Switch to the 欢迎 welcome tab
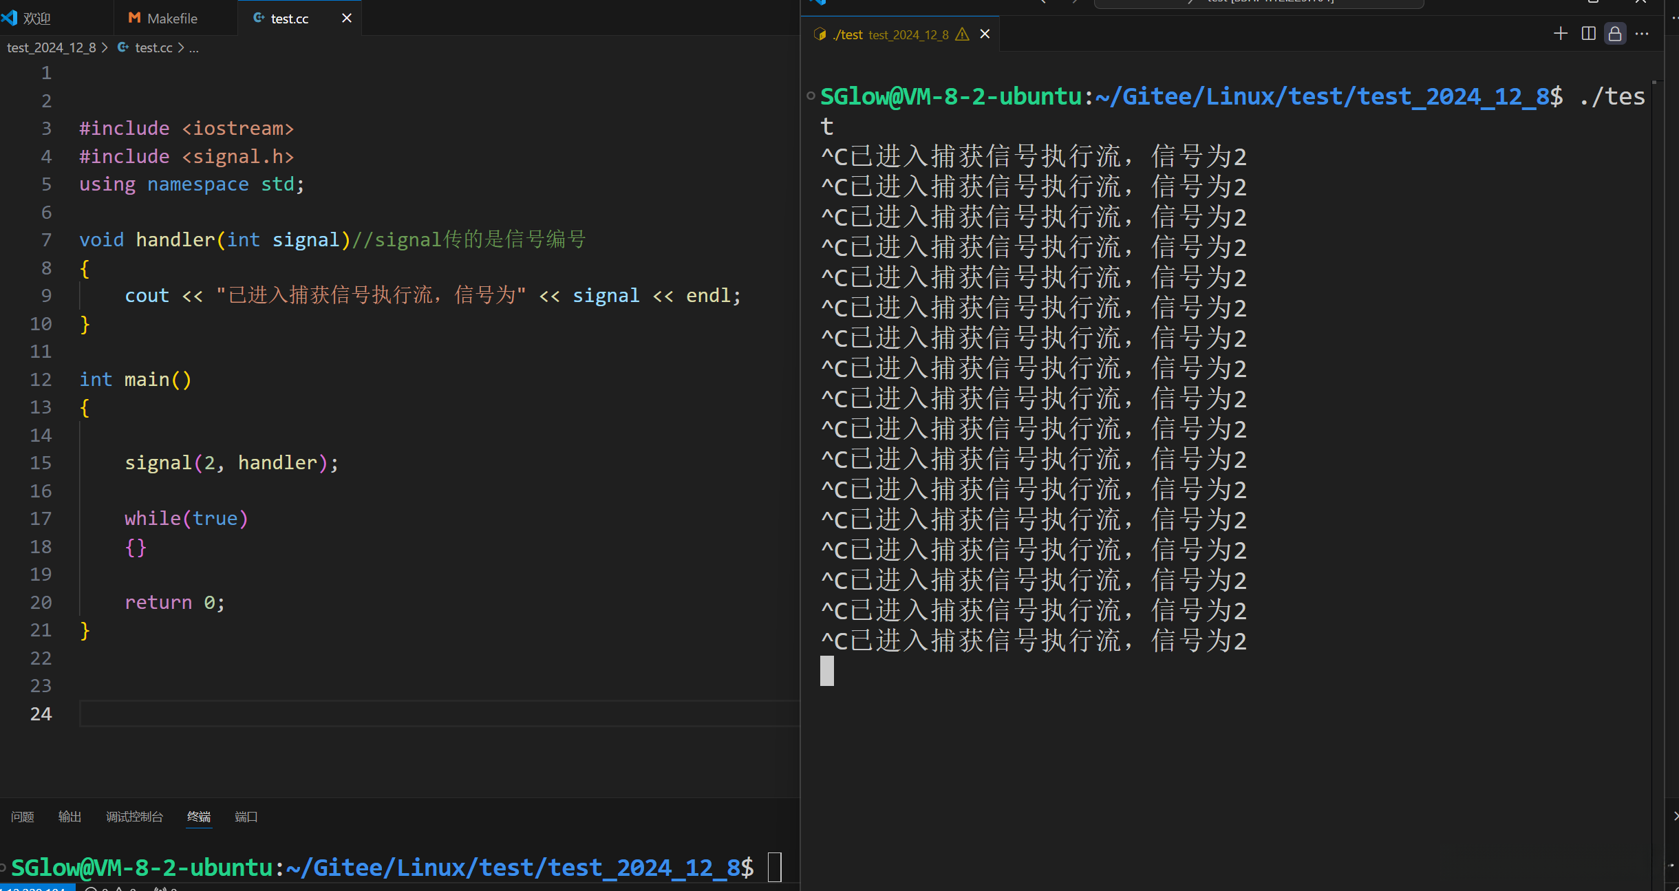1679x891 pixels. pos(36,19)
